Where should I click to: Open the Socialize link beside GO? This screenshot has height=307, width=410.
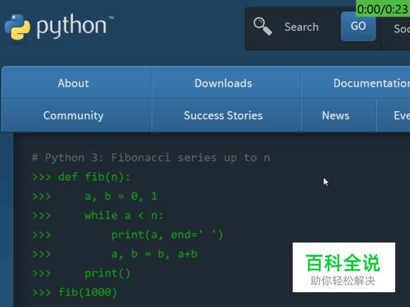[401, 28]
